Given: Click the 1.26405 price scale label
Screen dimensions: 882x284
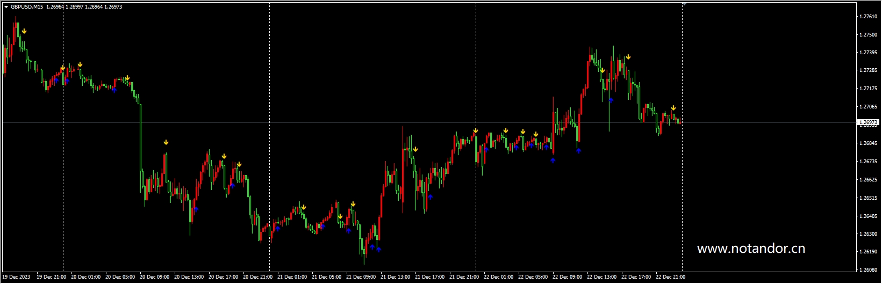Looking at the screenshot, I should click(x=867, y=216).
